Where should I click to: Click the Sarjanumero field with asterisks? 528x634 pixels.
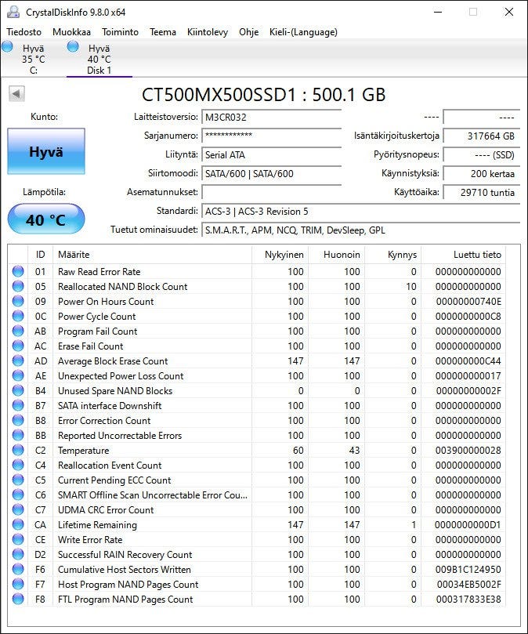click(x=271, y=136)
